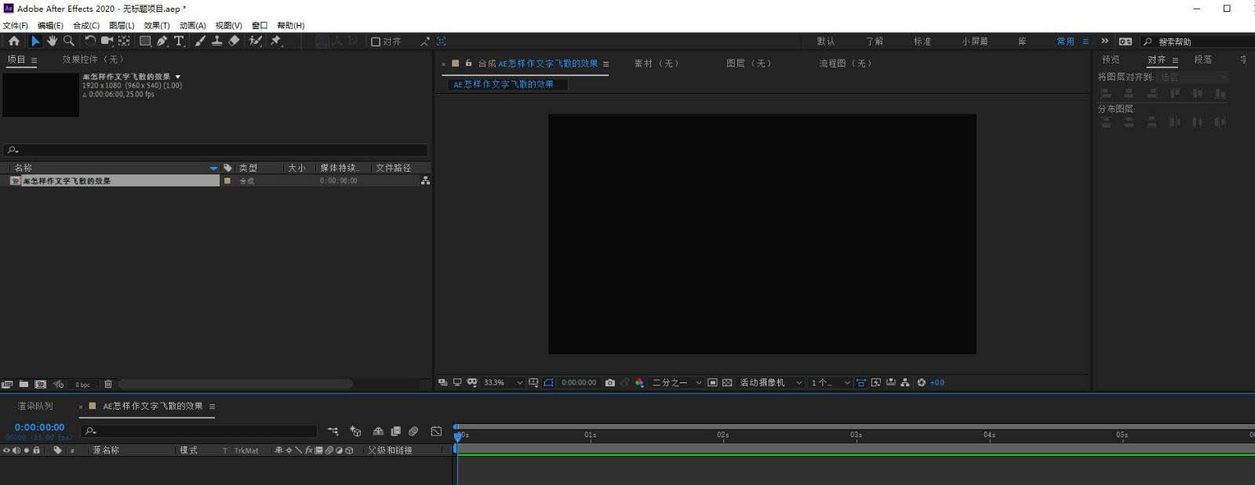Delete selected project item with trash icon
This screenshot has width=1255, height=485.
(x=108, y=384)
